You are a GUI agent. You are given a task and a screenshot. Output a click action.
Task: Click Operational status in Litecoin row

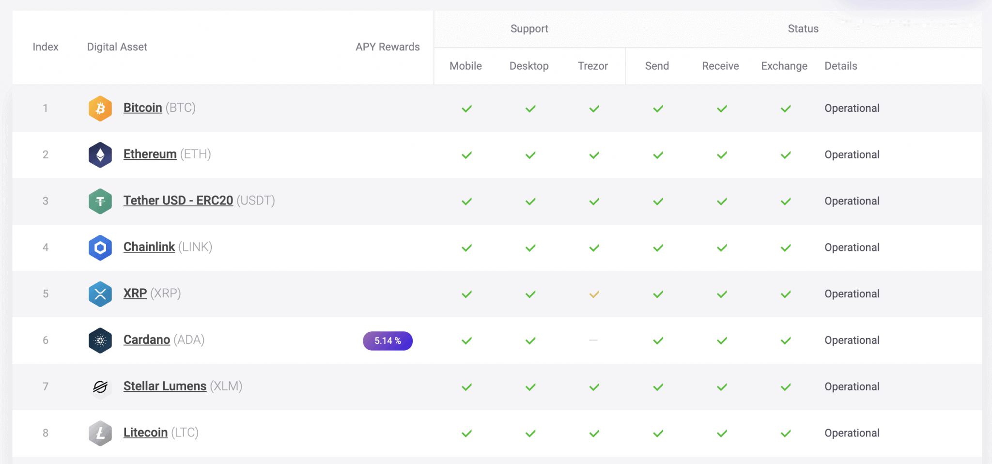(x=852, y=433)
